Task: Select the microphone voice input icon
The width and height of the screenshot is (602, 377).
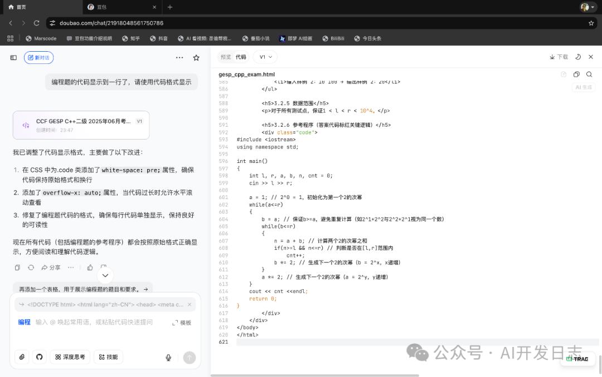Action: [168, 358]
